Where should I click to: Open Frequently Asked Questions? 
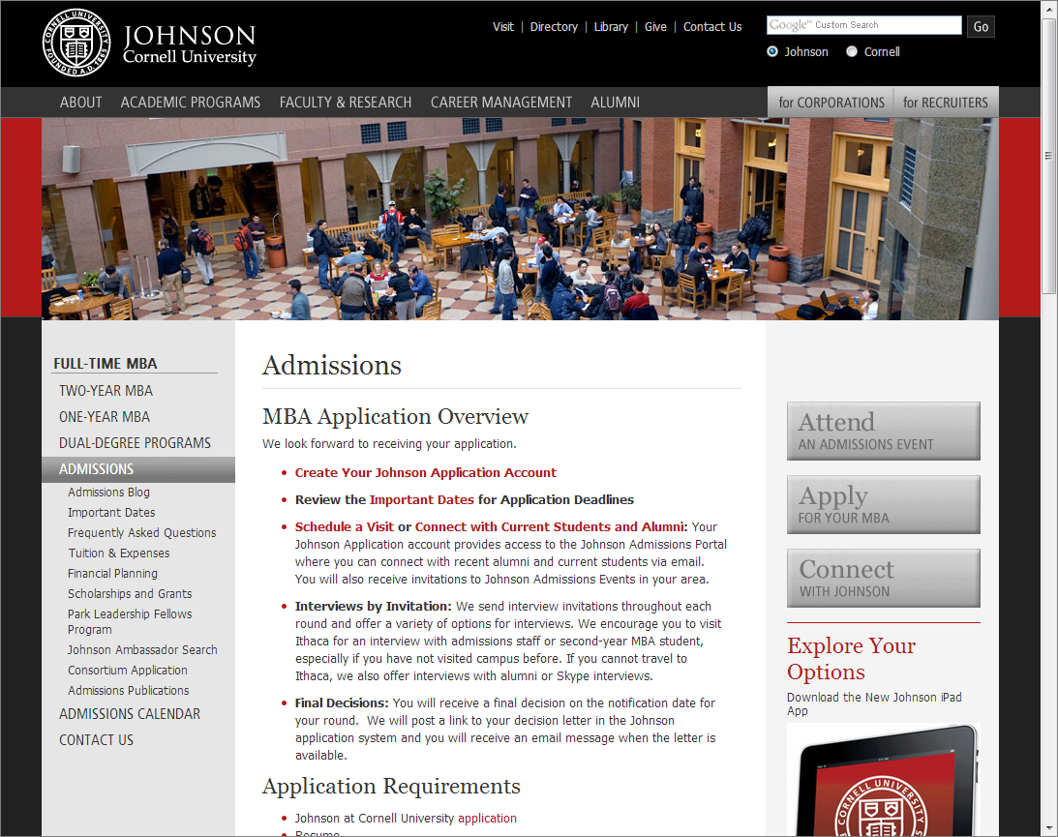141,533
